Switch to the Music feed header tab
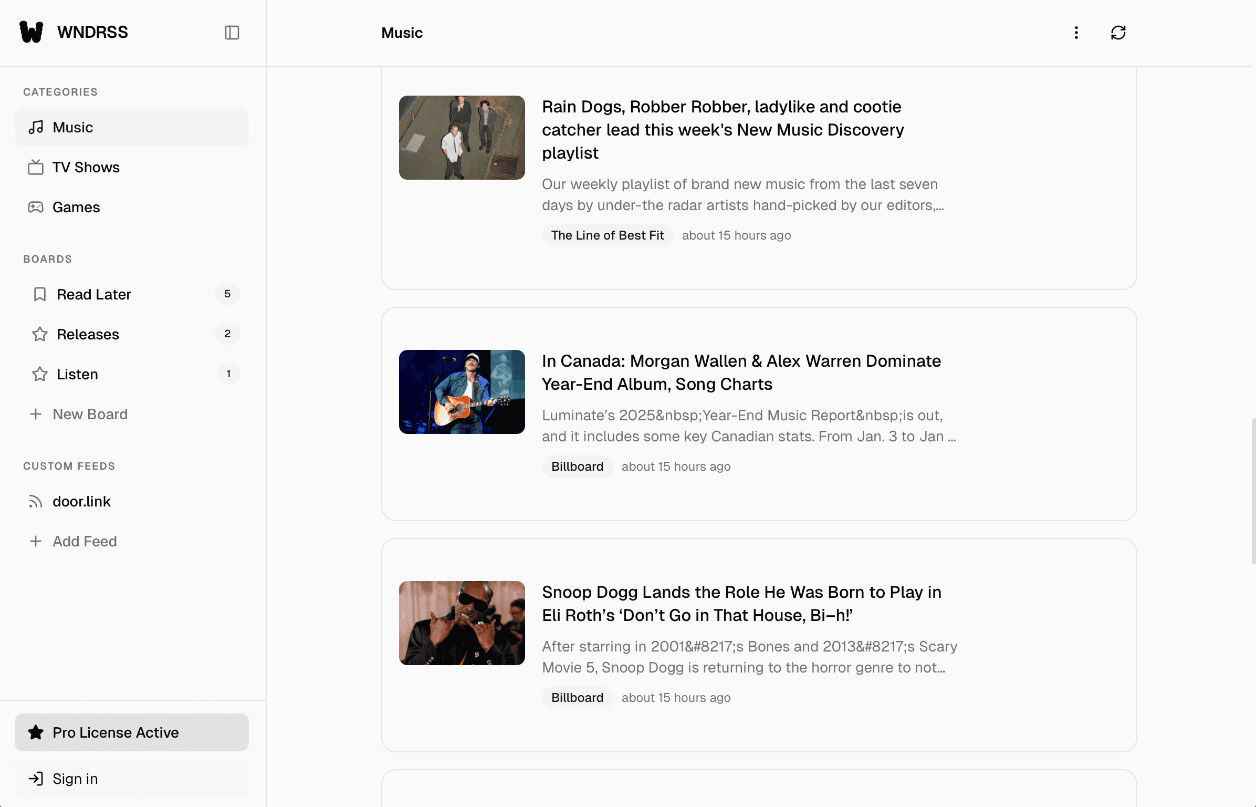Viewport: 1256px width, 807px height. point(402,33)
